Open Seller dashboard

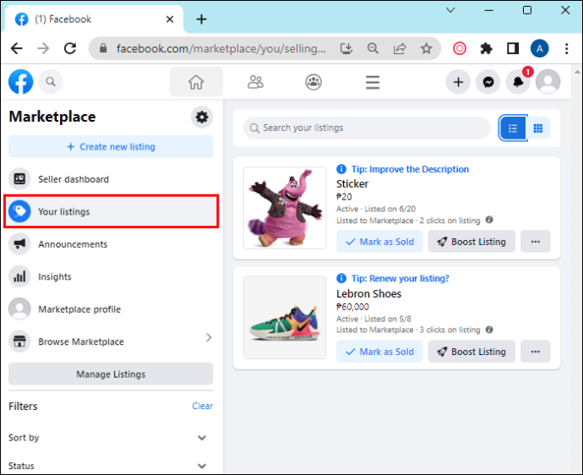click(111, 179)
